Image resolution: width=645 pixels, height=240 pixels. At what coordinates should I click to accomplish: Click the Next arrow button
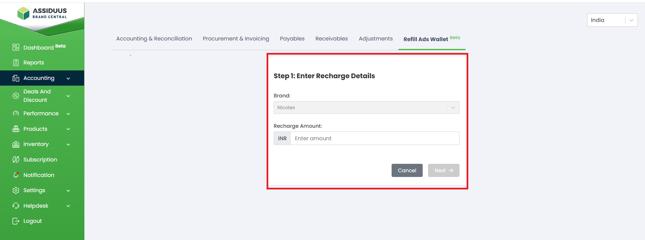[x=443, y=171]
